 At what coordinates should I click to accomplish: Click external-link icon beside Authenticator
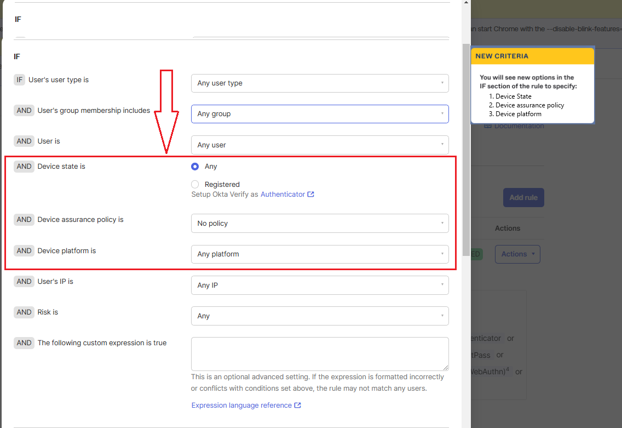pos(311,195)
